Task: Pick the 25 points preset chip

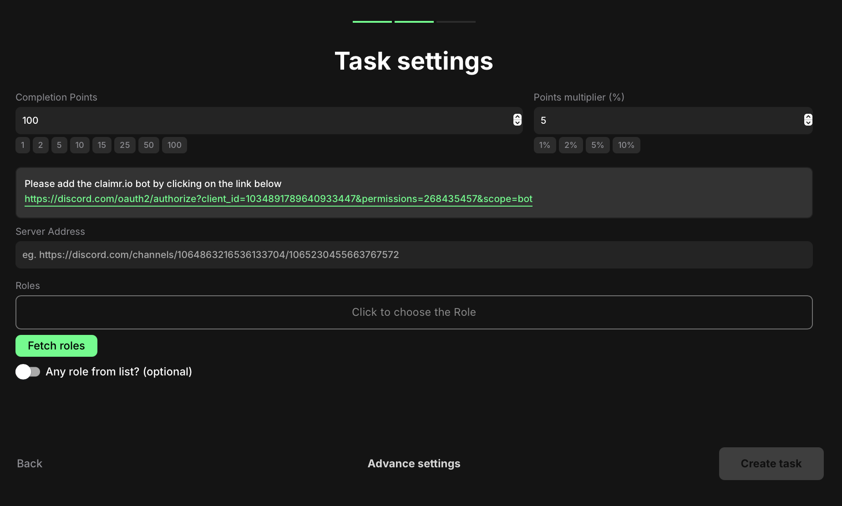Action: pyautogui.click(x=125, y=145)
